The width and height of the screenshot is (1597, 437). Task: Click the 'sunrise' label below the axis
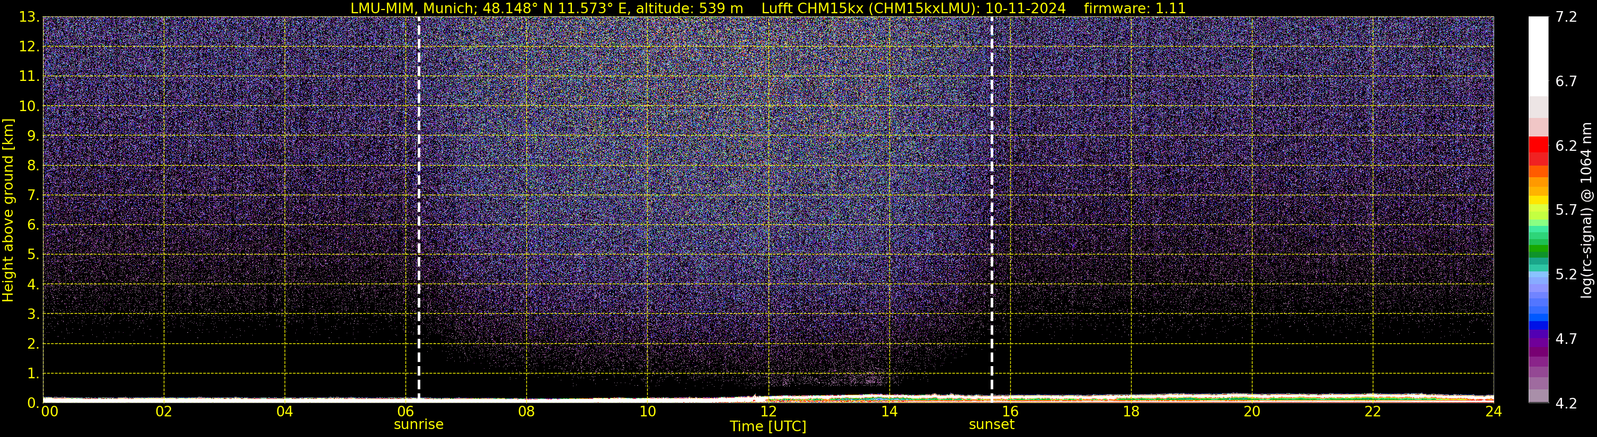coord(419,425)
